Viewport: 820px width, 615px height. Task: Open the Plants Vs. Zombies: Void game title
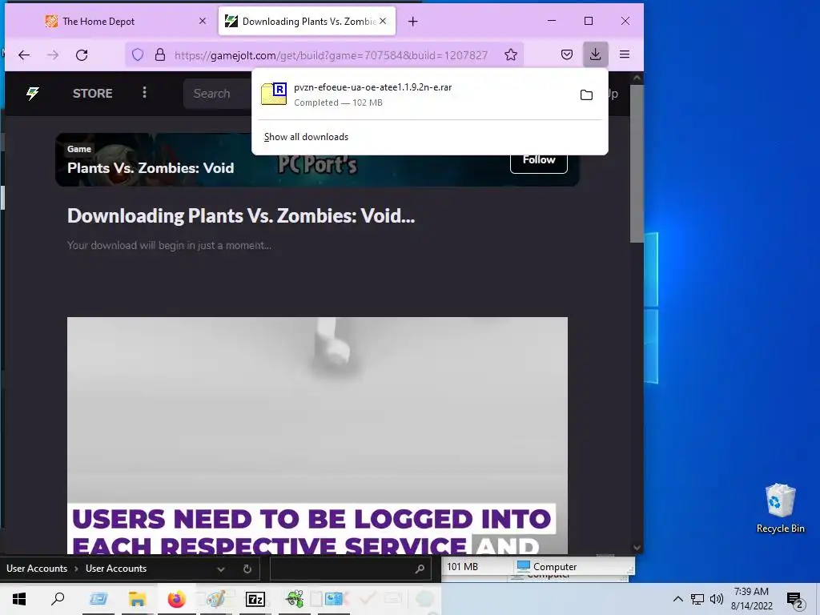(151, 168)
